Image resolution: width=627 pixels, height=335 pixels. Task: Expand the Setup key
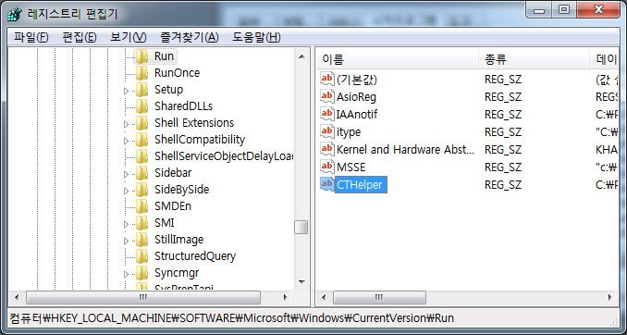pos(127,91)
